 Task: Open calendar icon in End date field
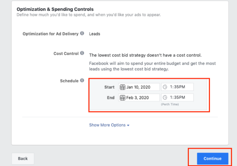pos(123,98)
